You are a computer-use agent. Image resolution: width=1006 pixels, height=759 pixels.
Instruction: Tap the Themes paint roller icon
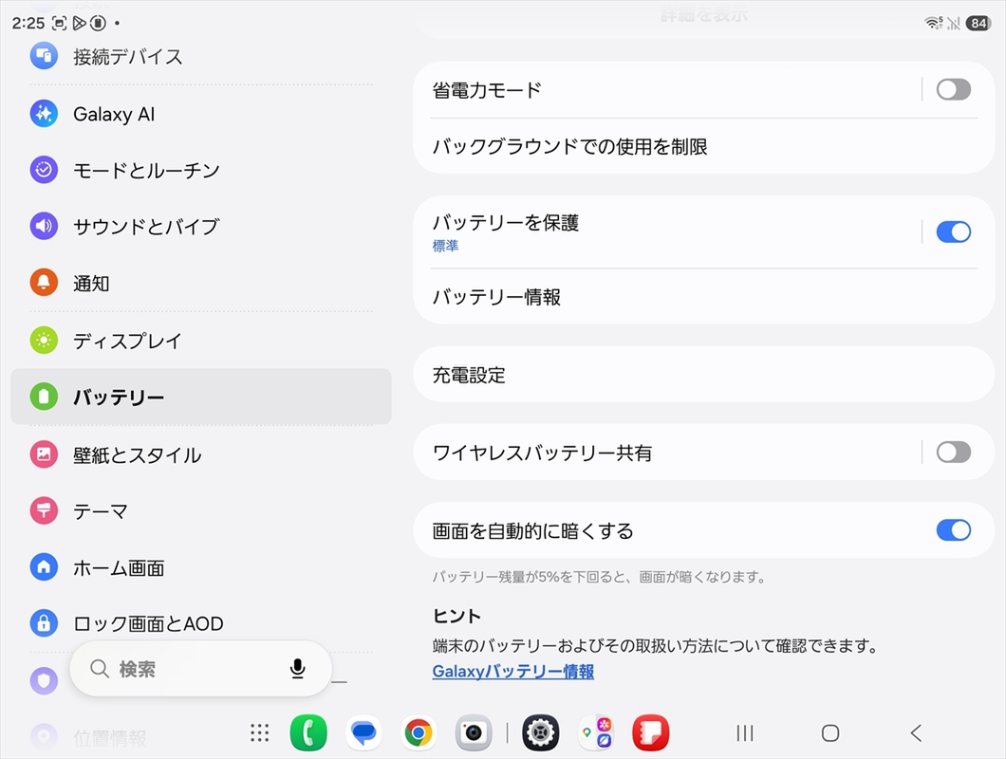click(44, 510)
